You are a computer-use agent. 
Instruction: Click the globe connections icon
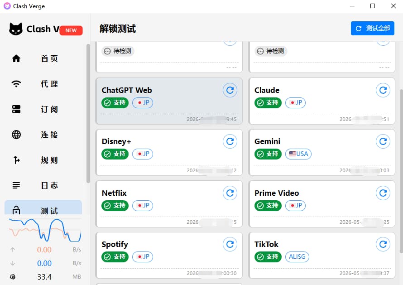16,135
